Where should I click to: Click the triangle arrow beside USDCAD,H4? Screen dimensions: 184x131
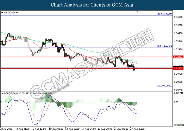click(2, 12)
